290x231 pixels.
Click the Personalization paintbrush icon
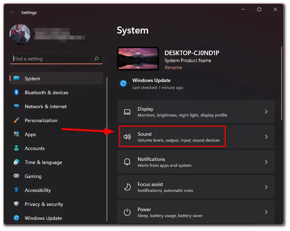coord(16,120)
